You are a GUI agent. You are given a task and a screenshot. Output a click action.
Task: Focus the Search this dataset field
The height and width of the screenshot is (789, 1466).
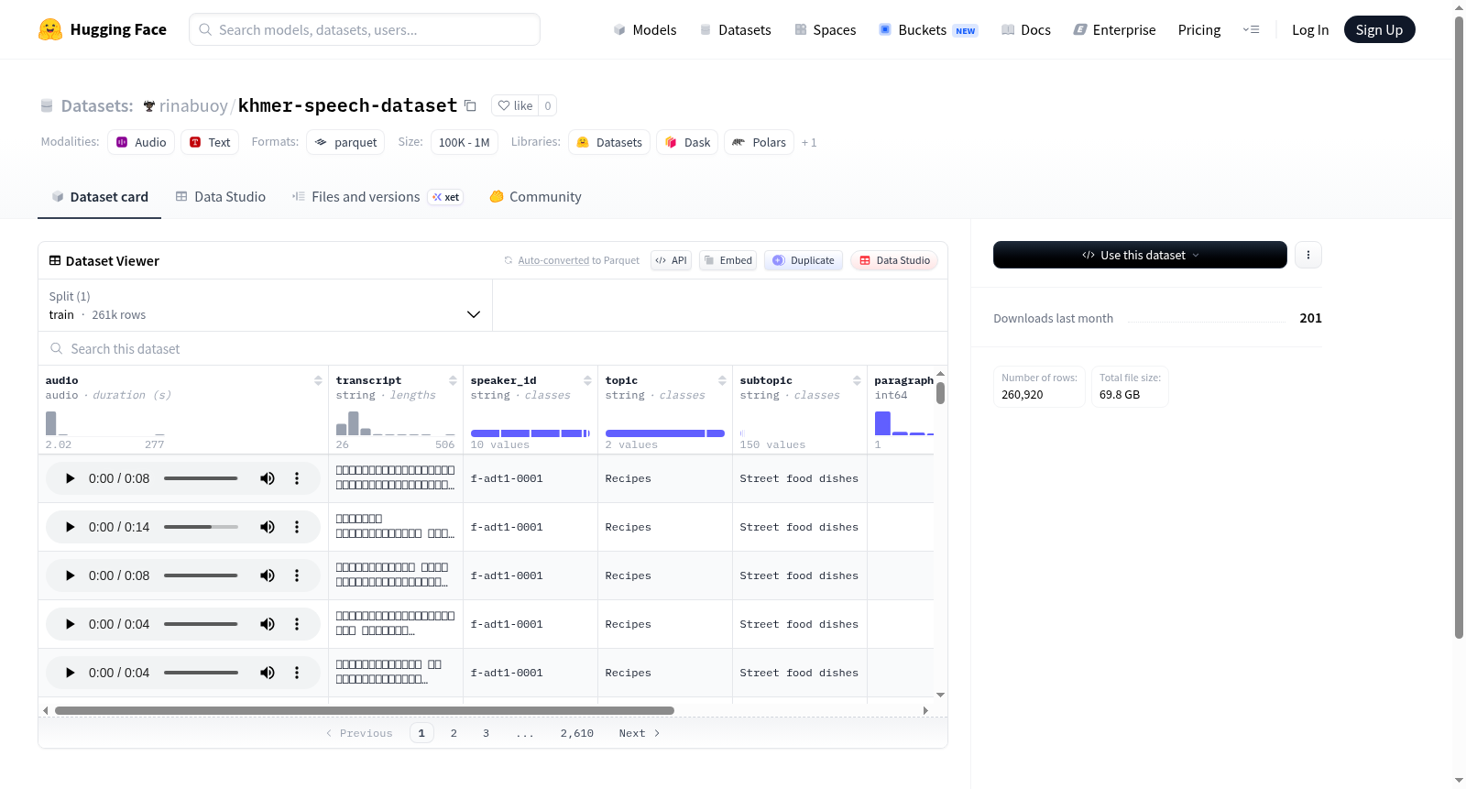[x=493, y=348]
